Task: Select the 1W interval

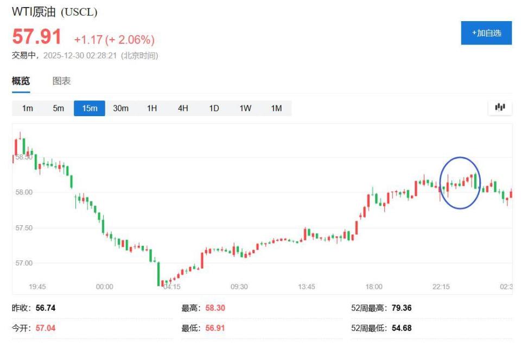Action: point(244,108)
